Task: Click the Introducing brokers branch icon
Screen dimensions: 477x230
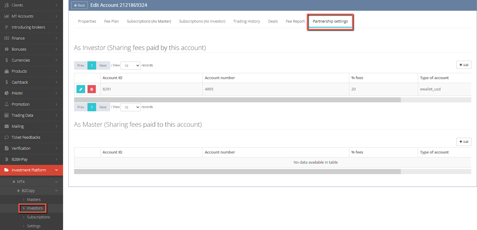Action: click(7, 27)
